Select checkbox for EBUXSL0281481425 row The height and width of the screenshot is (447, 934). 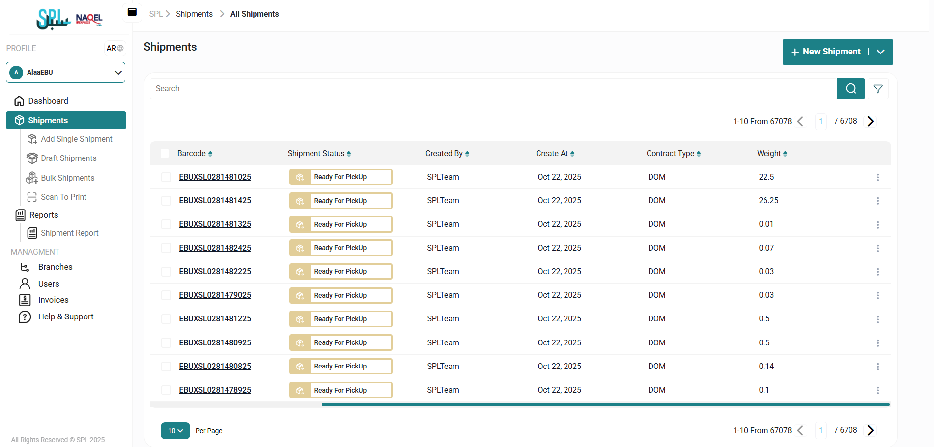(167, 201)
